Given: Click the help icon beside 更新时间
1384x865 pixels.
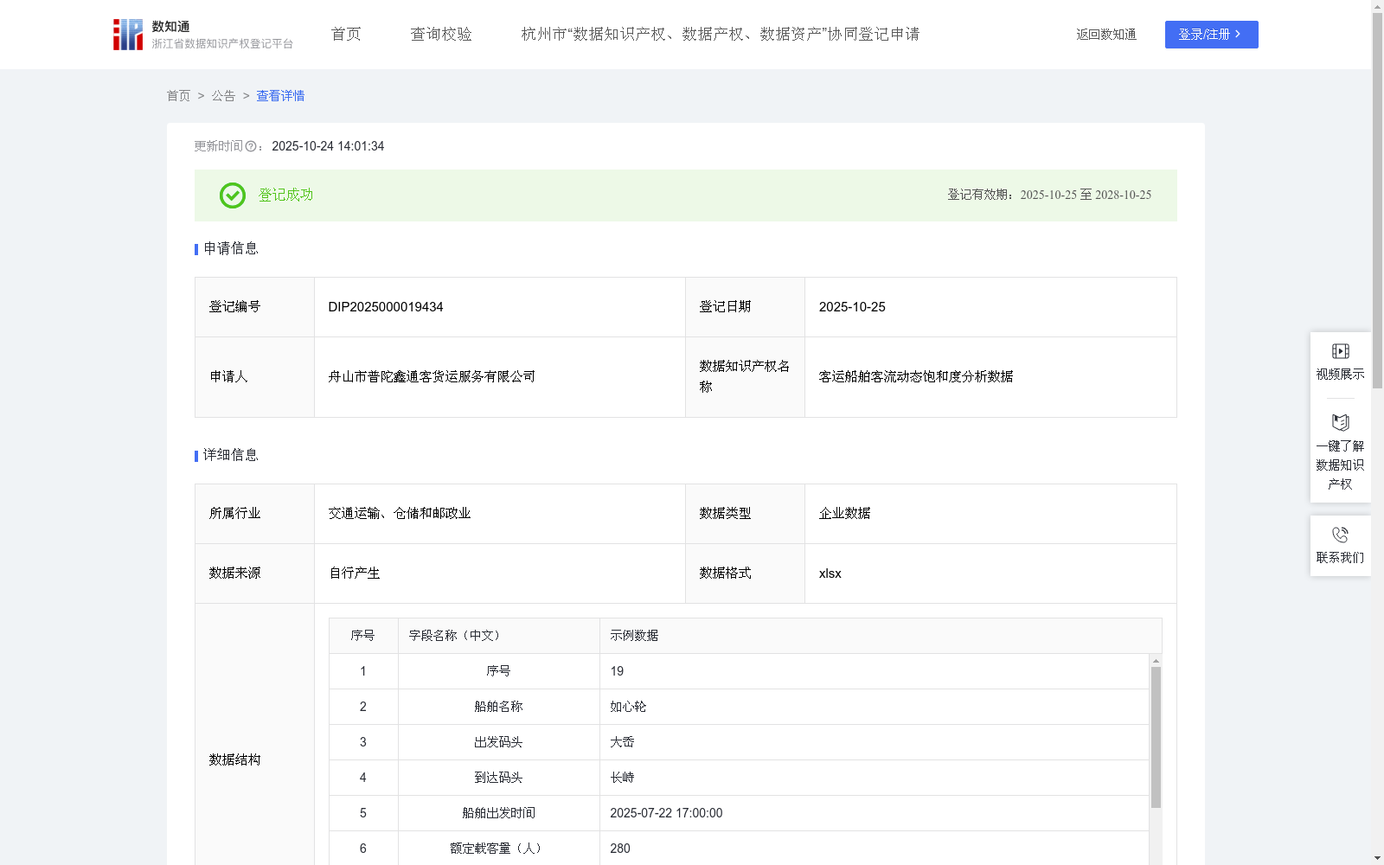Looking at the screenshot, I should (x=251, y=147).
